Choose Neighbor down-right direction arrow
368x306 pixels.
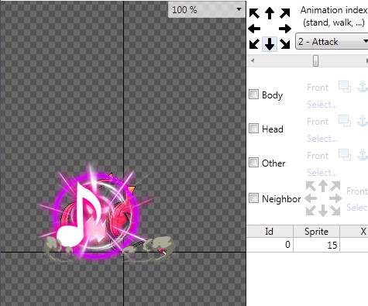point(335,211)
